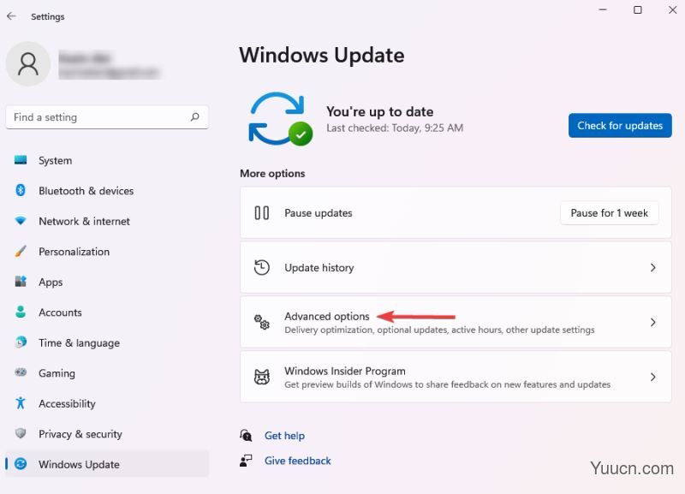Open Advanced options via its chevron
Screen dimensions: 685x494
(652, 322)
